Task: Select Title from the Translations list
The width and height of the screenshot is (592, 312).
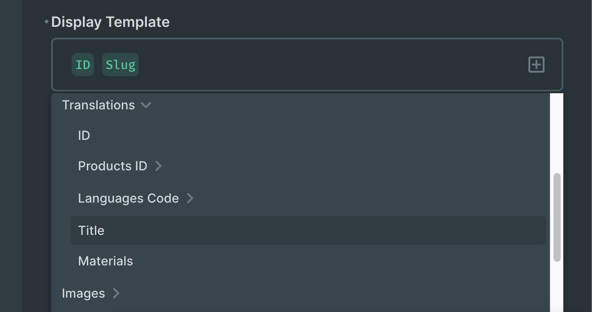Action: (x=91, y=230)
